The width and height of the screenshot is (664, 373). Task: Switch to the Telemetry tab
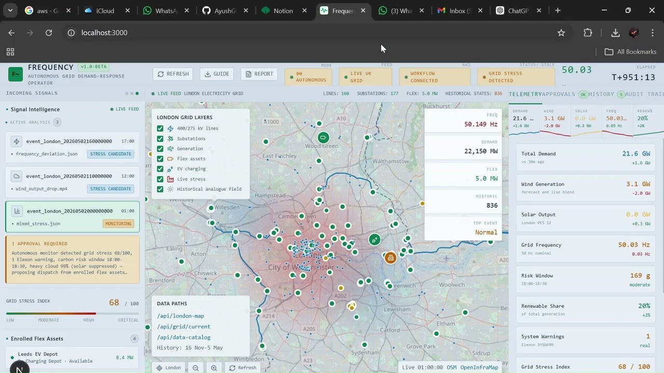[x=525, y=94]
